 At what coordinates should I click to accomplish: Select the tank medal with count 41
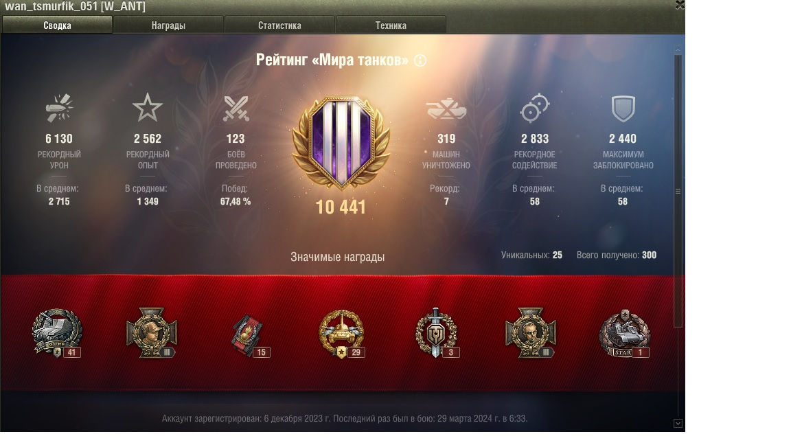(x=57, y=333)
